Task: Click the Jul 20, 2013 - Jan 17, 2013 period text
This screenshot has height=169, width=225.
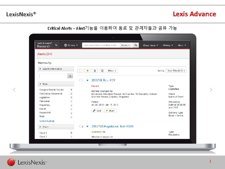Action: click(105, 105)
